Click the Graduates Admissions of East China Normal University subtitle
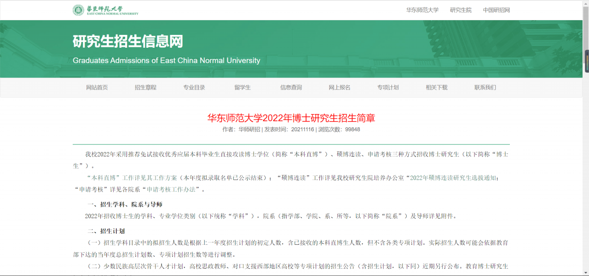589x276 pixels. tap(167, 61)
